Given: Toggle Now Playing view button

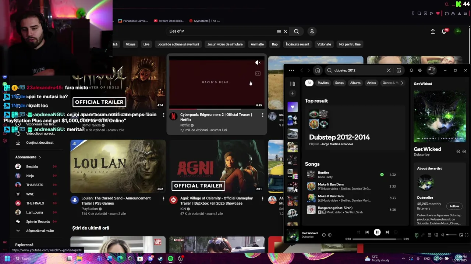Looking at the screenshot, I should [417, 235].
